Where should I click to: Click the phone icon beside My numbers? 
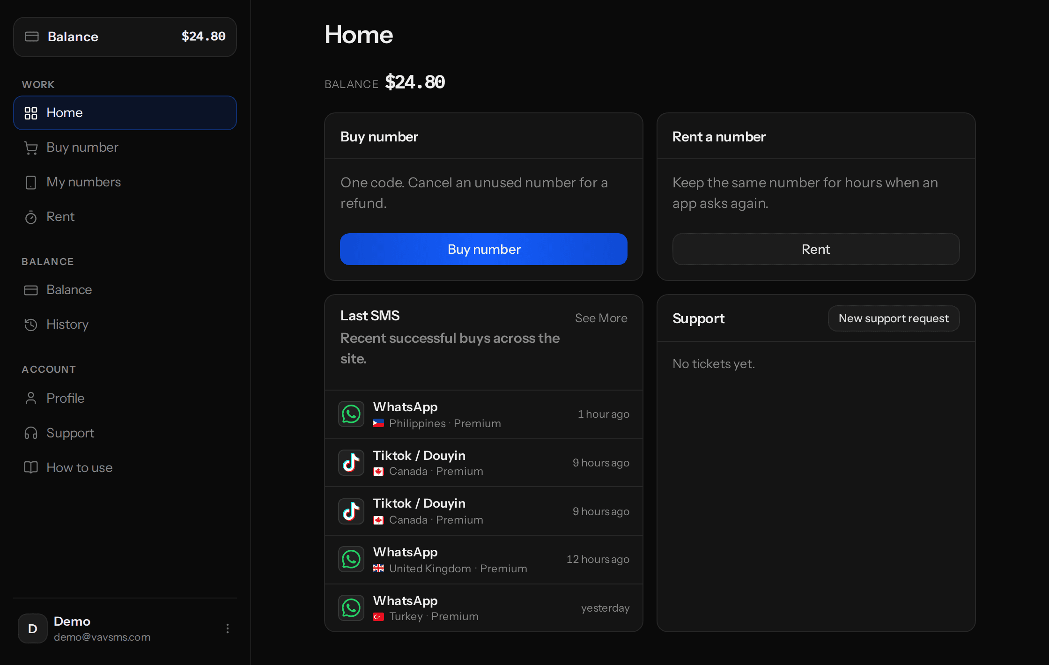pyautogui.click(x=31, y=182)
